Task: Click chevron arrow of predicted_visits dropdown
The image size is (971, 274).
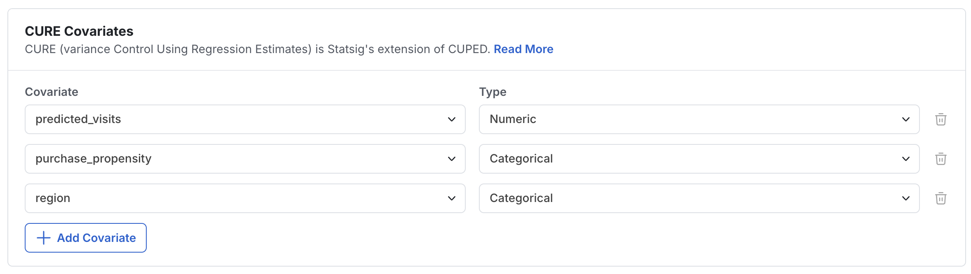Action: [452, 119]
